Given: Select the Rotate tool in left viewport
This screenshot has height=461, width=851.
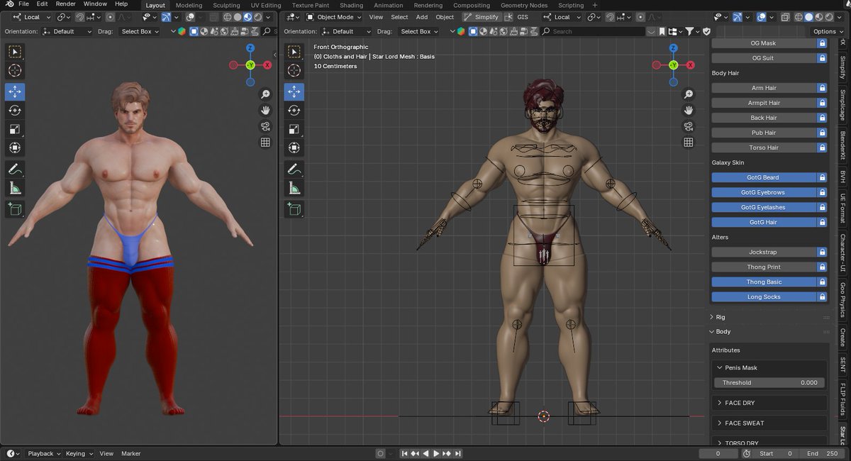Looking at the screenshot, I should (15, 110).
